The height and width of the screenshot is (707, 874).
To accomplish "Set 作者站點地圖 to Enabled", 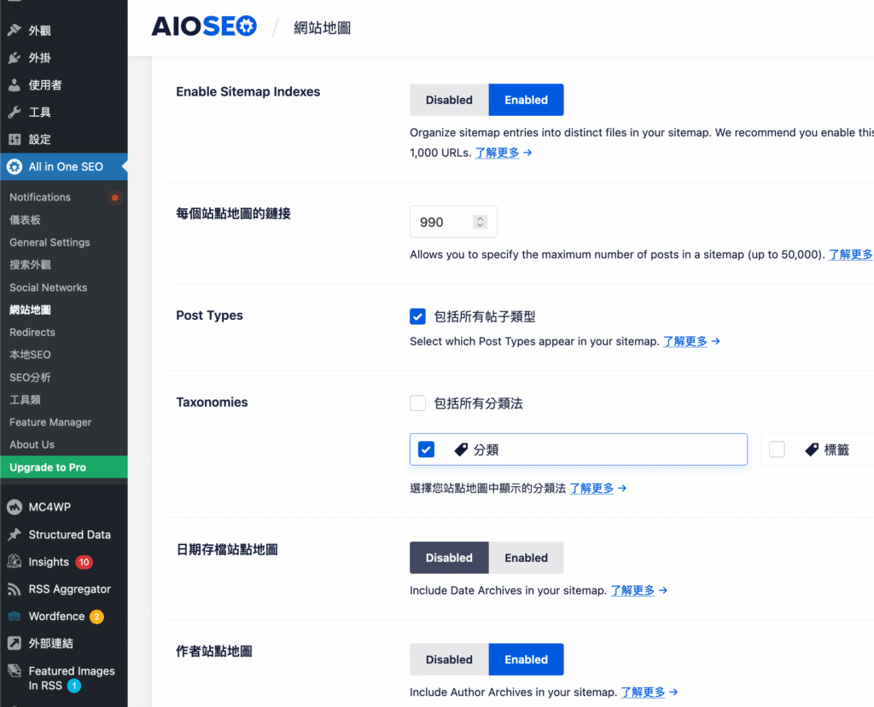I will pyautogui.click(x=526, y=659).
